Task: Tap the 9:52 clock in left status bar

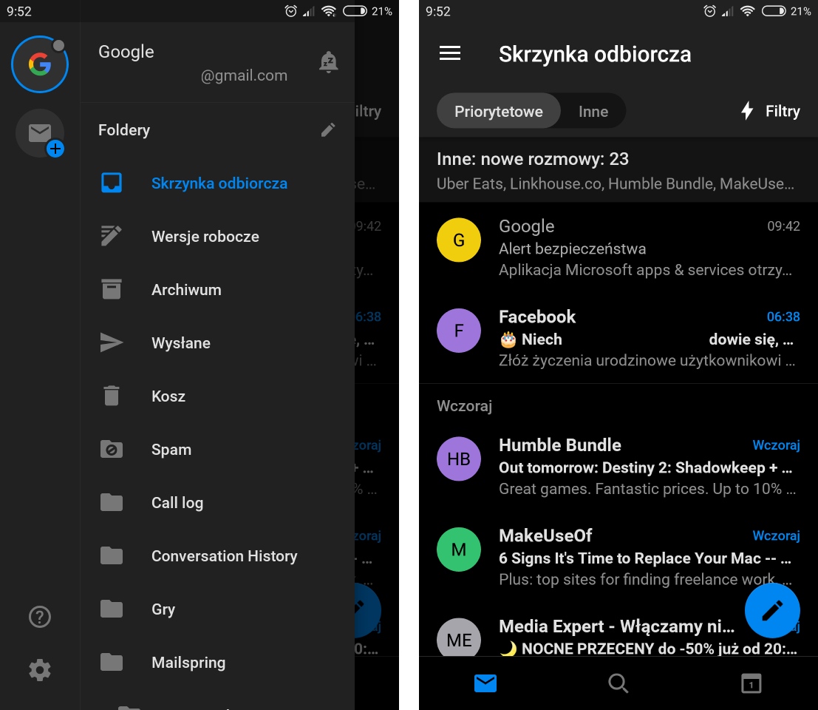Action: [19, 11]
